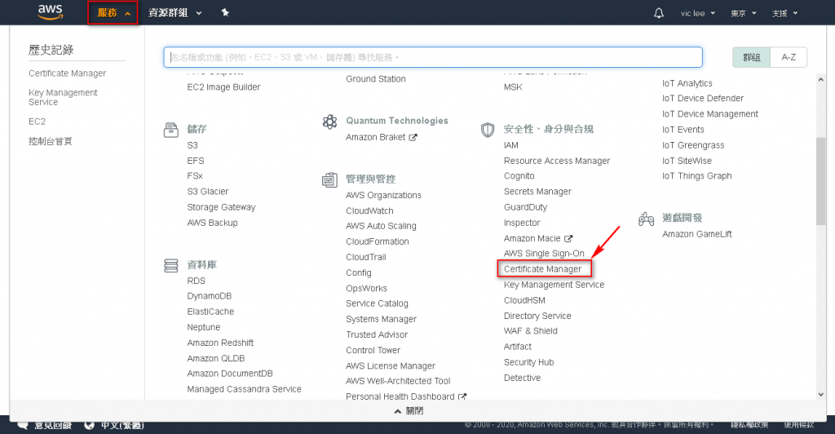The image size is (835, 434).
Task: Expand the 資源群組 dropdown
Action: 175,13
